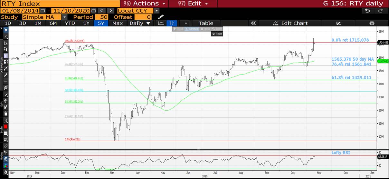Select the YTD time range
This screenshot has width=389, height=179.
click(70, 23)
